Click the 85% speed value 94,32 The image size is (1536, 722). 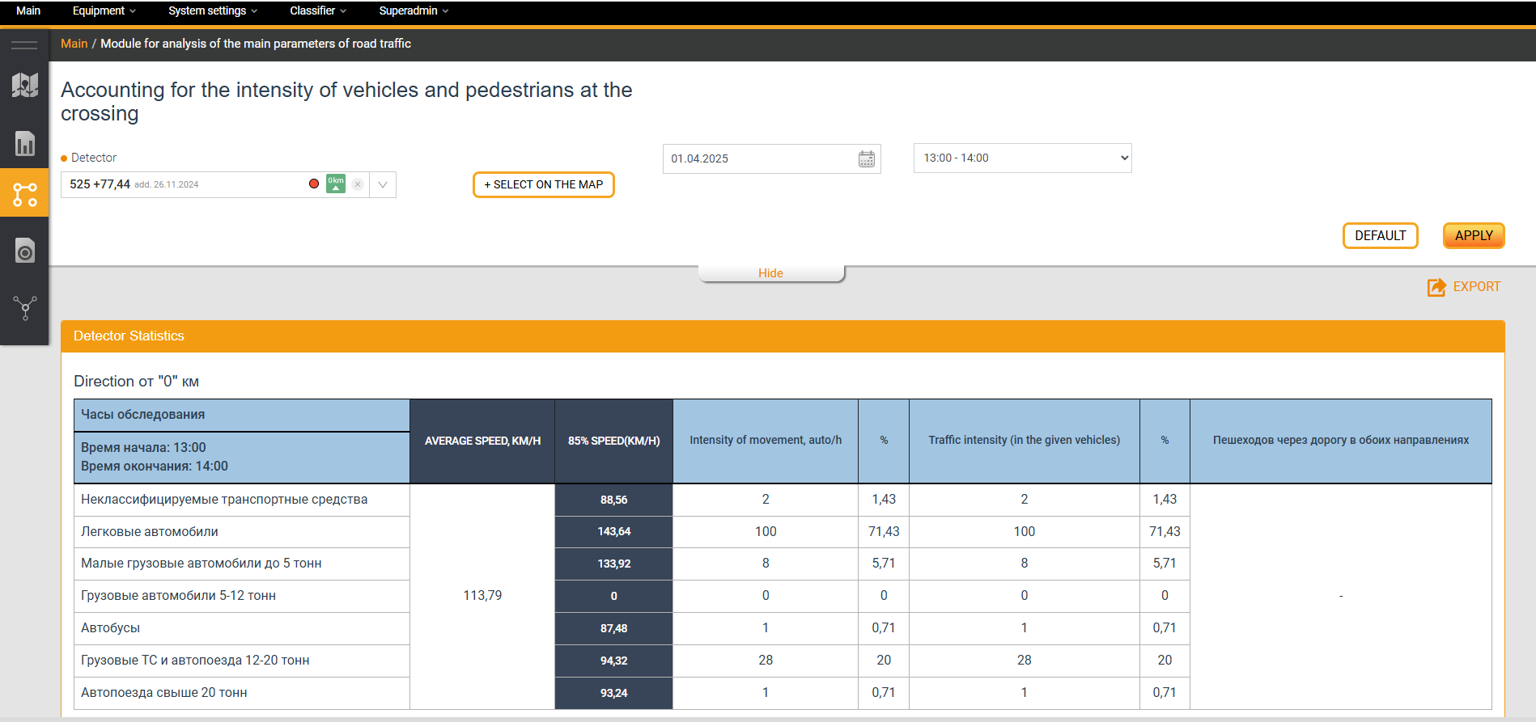(x=614, y=661)
